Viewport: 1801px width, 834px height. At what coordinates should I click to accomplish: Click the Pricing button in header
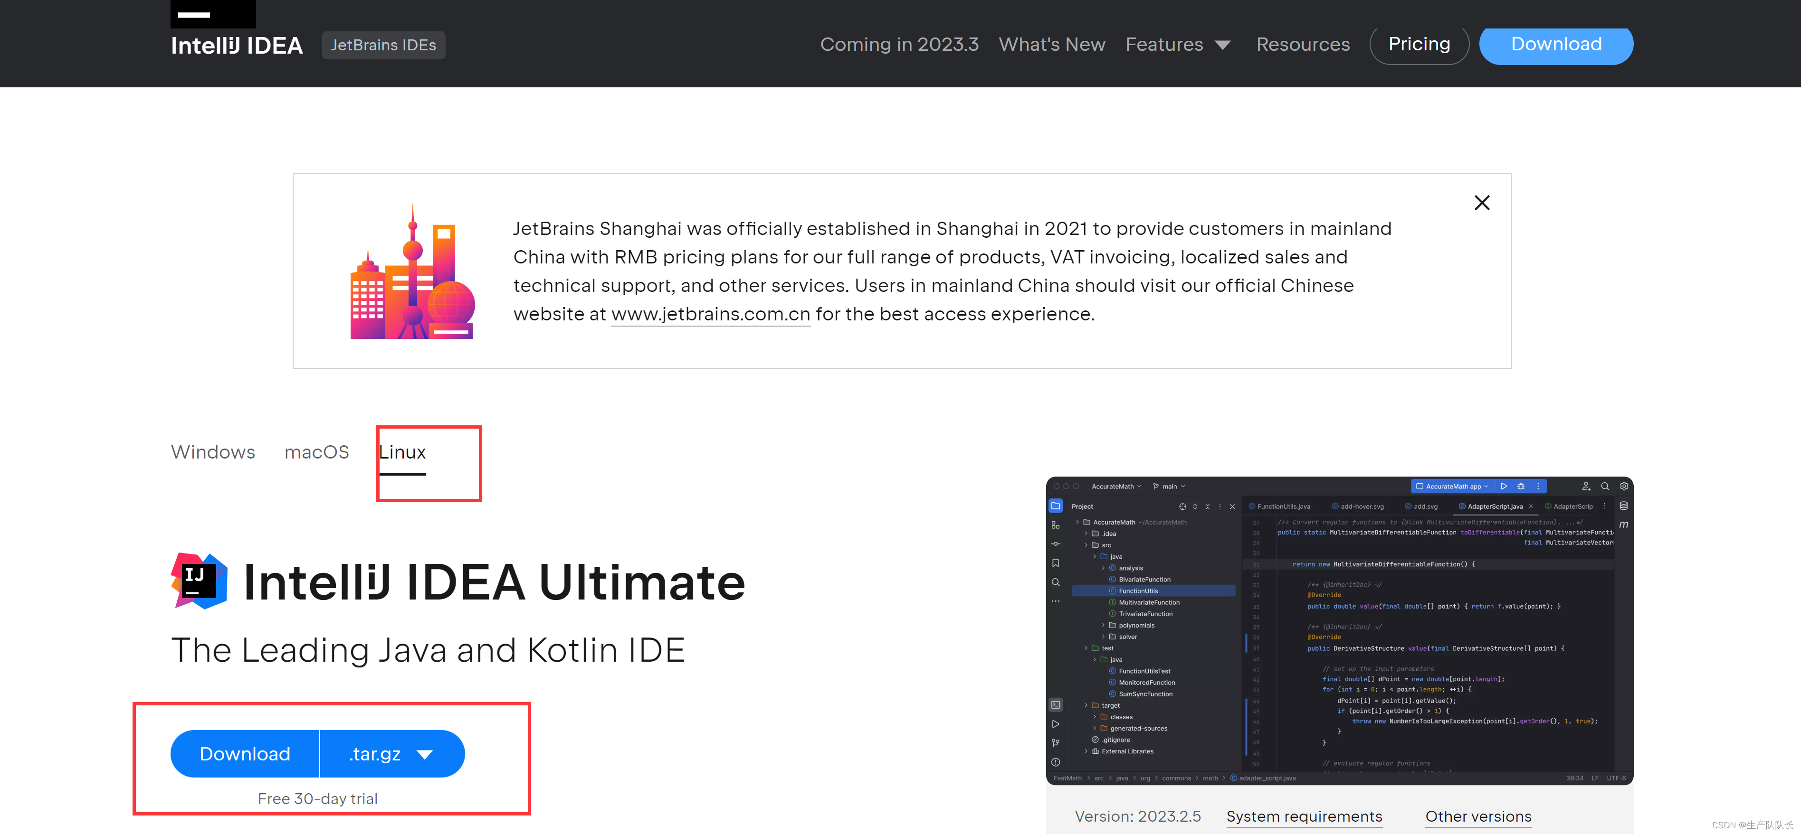1419,44
